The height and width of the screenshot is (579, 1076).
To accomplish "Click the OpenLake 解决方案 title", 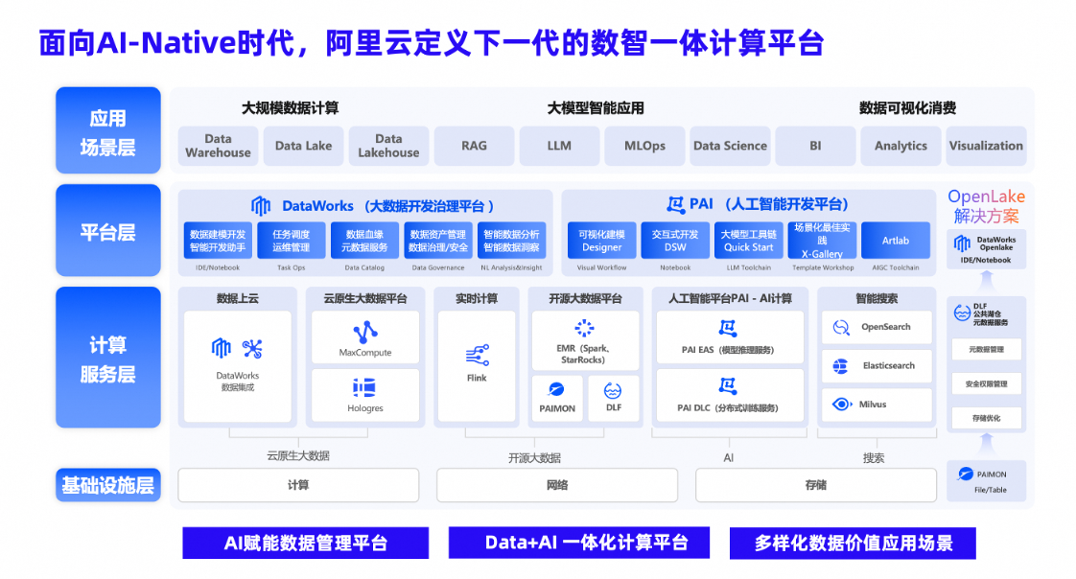I will [986, 206].
